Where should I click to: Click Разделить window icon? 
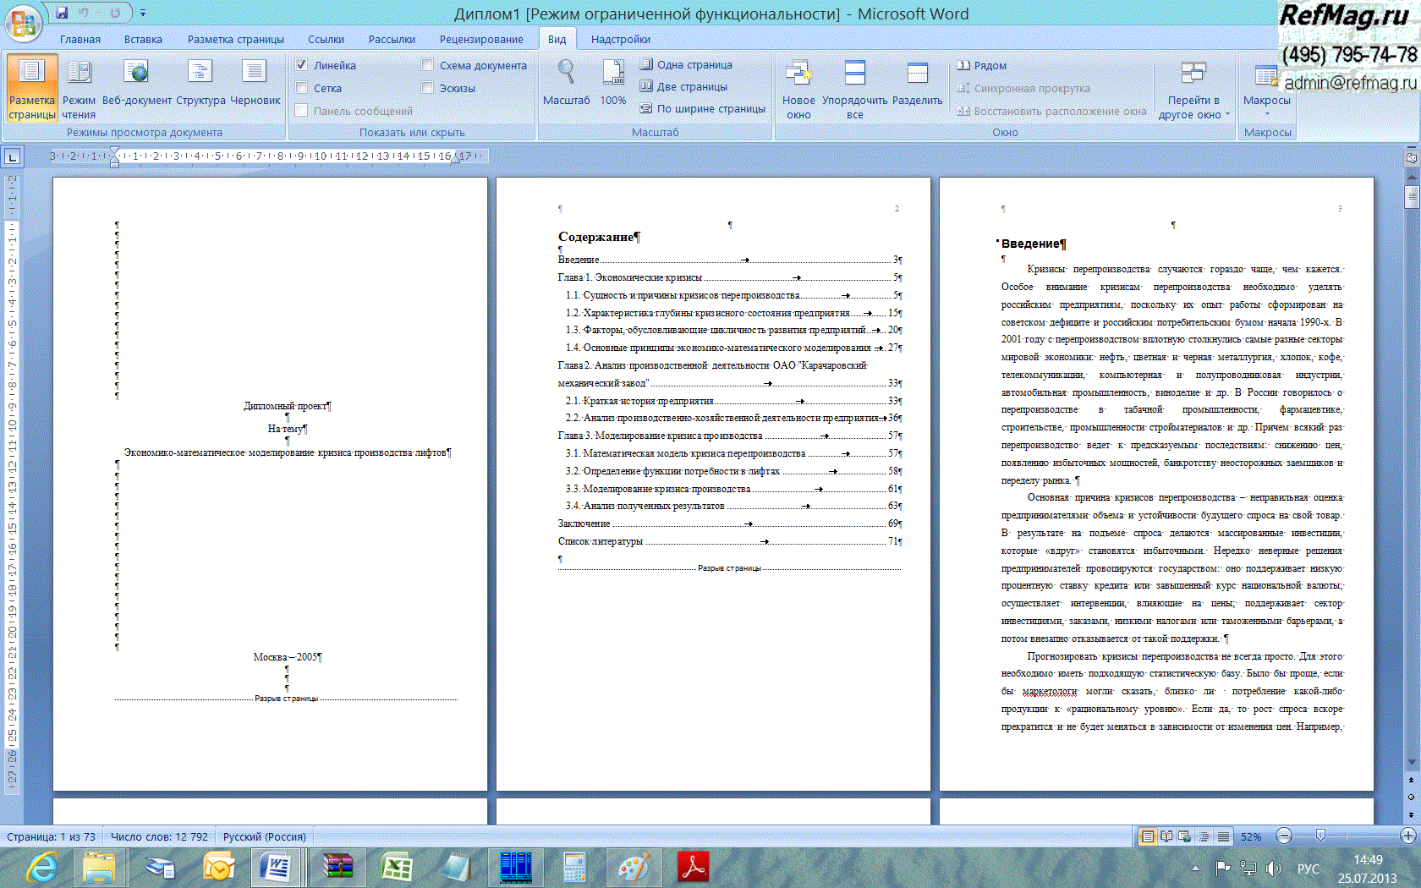pos(917,85)
